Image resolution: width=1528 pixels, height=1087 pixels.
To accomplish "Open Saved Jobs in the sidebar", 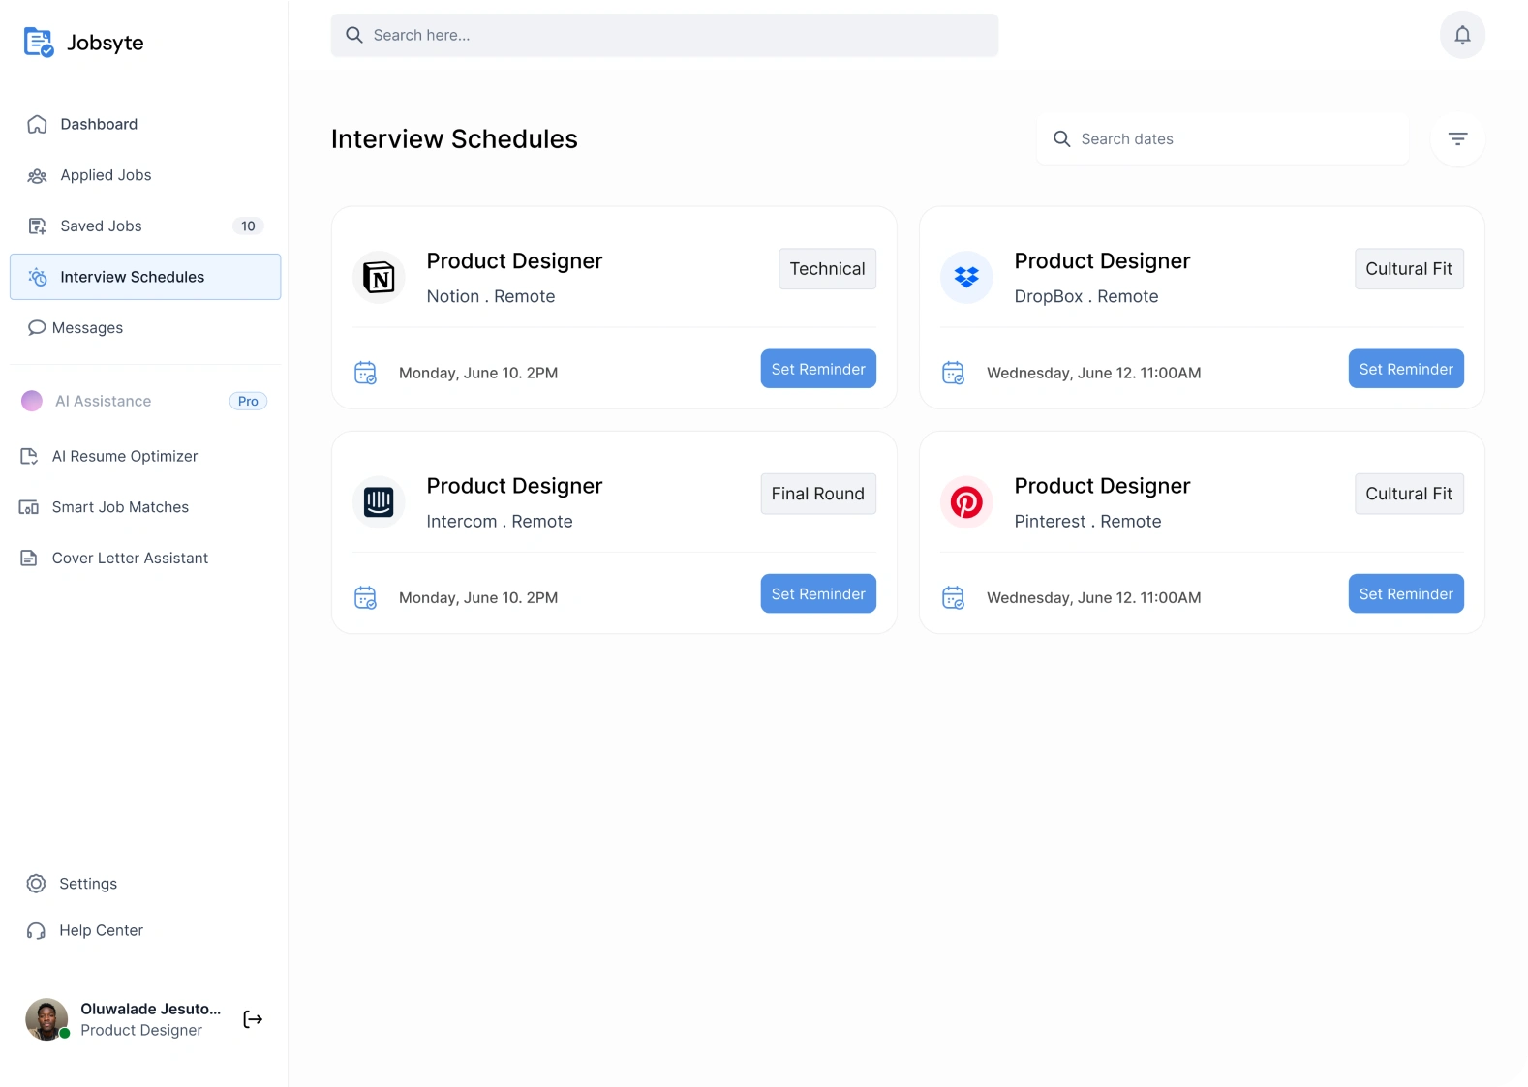I will pos(101,226).
